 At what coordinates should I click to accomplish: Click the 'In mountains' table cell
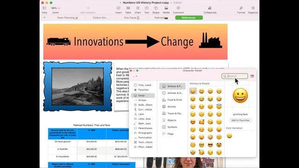click(x=63, y=158)
